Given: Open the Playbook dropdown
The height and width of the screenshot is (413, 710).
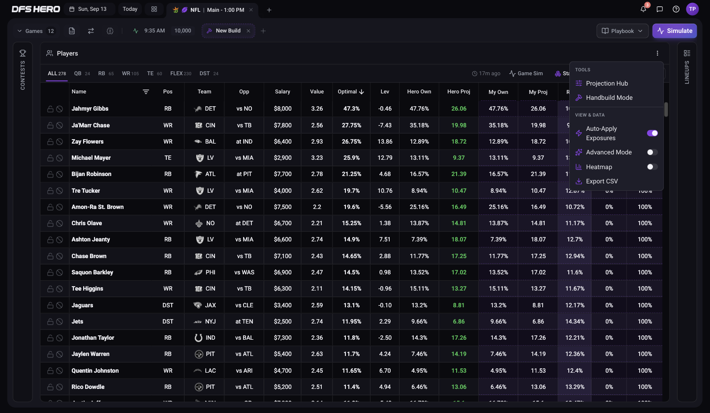Looking at the screenshot, I should click(x=622, y=30).
